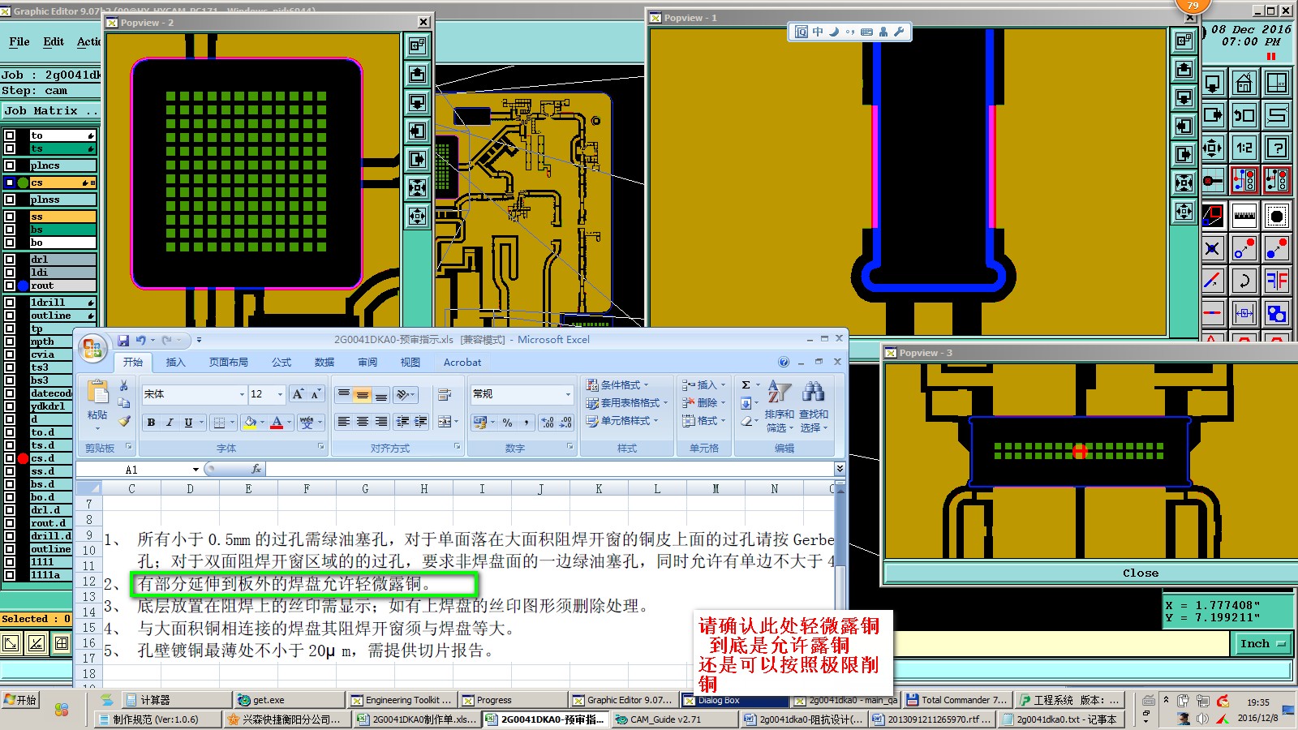Click the zoom-to-fit icon in Popview 2
The image size is (1298, 730).
coord(418,187)
